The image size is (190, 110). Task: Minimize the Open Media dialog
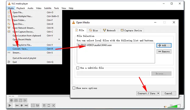(x=155, y=22)
